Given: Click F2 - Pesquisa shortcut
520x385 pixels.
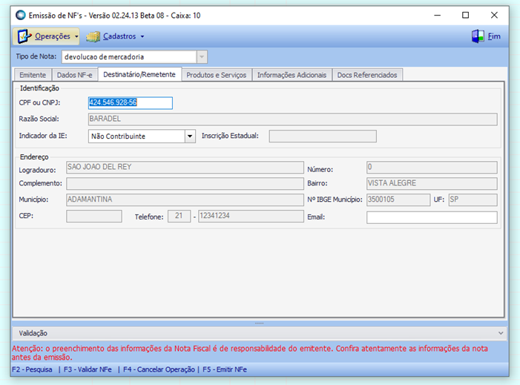Looking at the screenshot, I should pos(32,369).
